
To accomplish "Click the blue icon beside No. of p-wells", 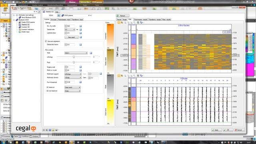I will coord(80,26).
